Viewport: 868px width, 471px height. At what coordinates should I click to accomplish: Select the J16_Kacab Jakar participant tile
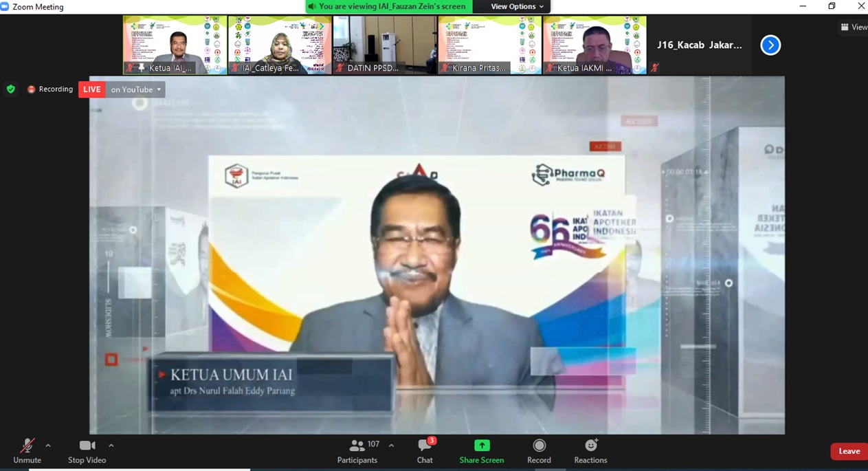(x=700, y=45)
